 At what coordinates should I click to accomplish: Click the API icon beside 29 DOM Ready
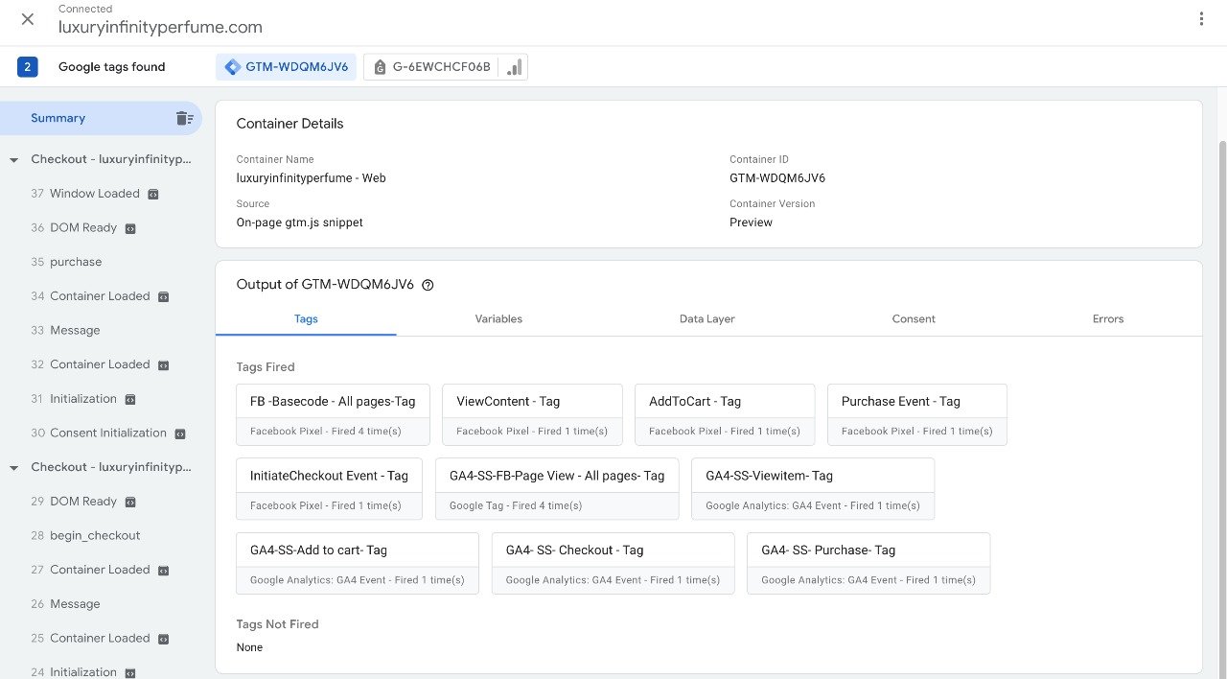(130, 502)
